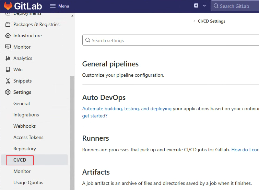The image size is (259, 190).
Task: Expand the Runners section
Action: click(x=95, y=138)
